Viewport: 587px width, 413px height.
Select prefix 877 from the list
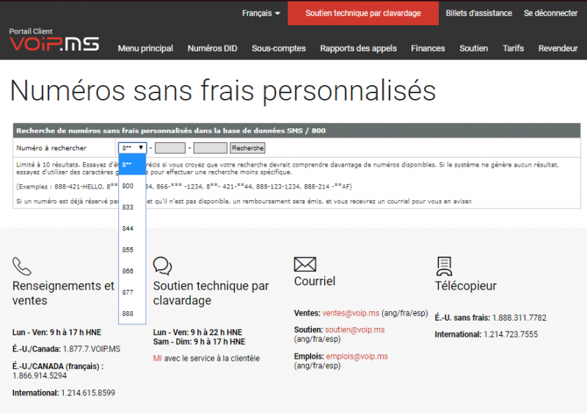click(x=132, y=292)
